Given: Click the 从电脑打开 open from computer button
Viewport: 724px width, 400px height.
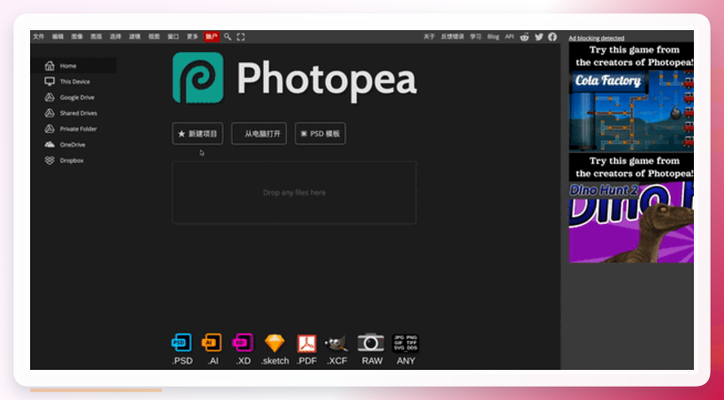Looking at the screenshot, I should 259,134.
